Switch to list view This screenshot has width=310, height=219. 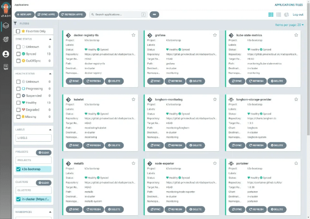click(279, 15)
